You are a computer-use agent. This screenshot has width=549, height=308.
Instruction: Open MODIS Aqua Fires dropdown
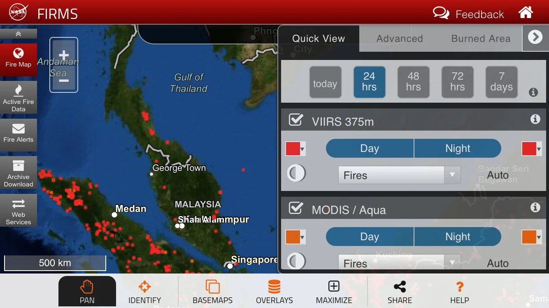(399, 262)
